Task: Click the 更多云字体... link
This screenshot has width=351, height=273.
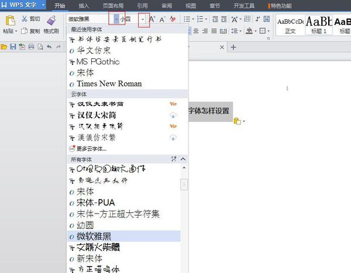Action: click(x=91, y=149)
